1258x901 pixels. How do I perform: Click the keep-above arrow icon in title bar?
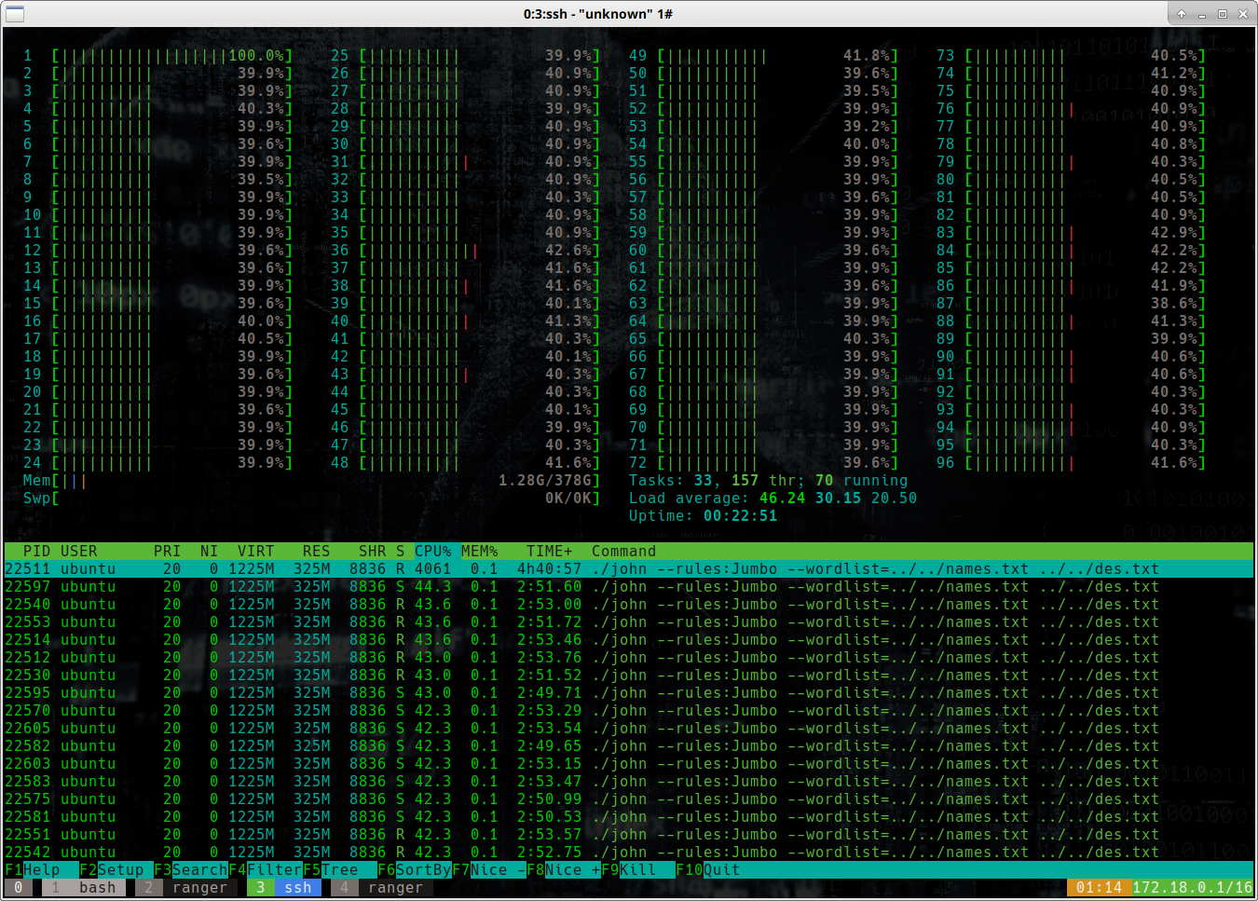[x=1182, y=14]
